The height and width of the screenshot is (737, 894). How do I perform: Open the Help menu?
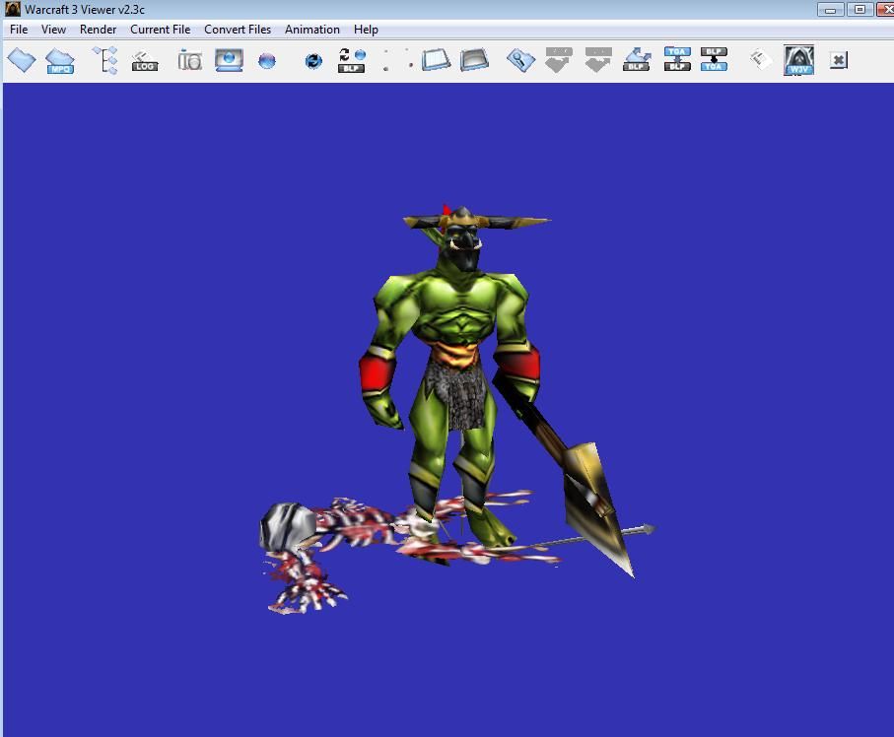366,30
